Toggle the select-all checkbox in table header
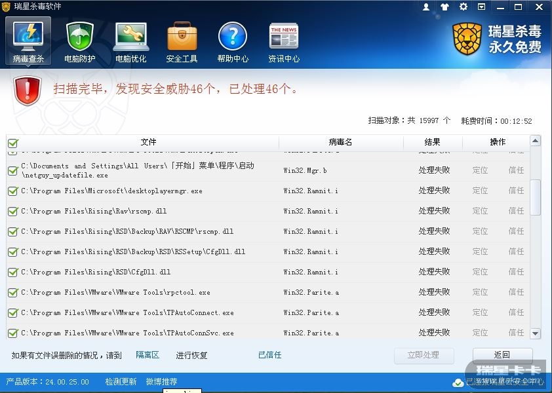The width and height of the screenshot is (552, 393). tap(12, 143)
